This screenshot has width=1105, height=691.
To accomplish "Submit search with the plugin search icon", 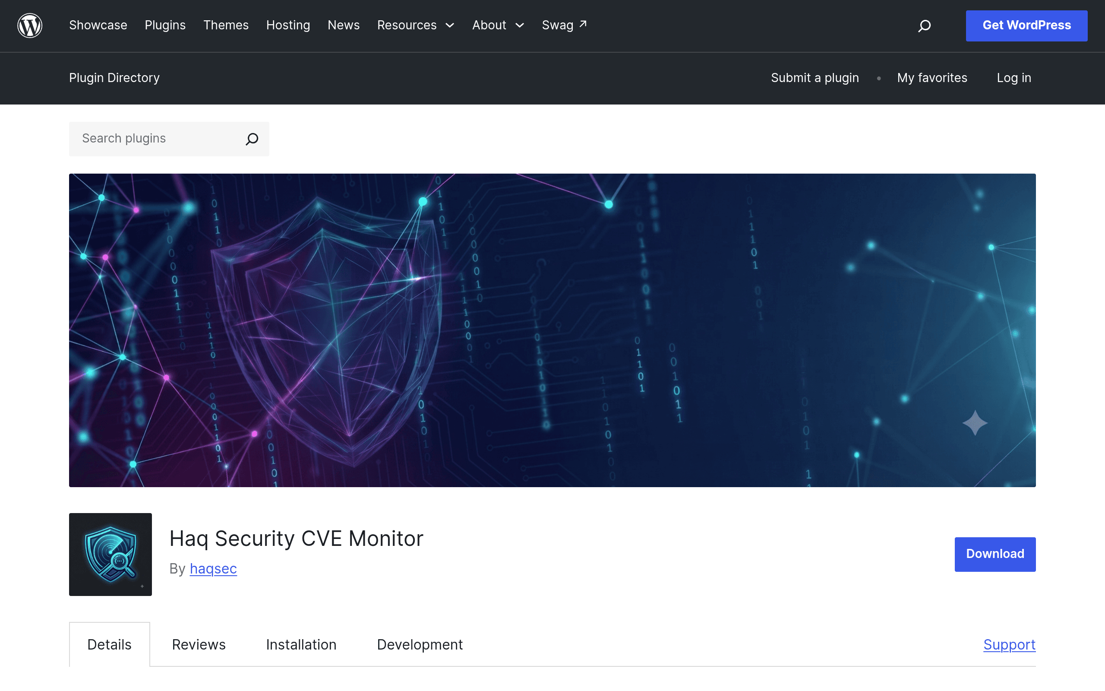I will point(252,139).
